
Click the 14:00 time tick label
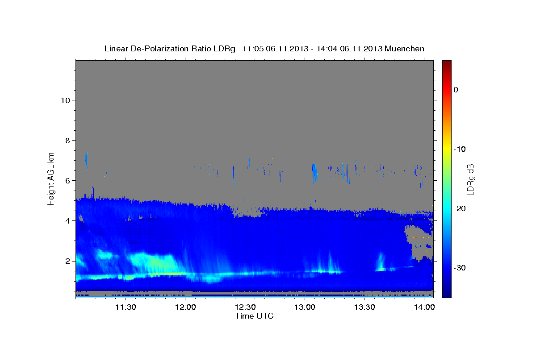(x=424, y=307)
